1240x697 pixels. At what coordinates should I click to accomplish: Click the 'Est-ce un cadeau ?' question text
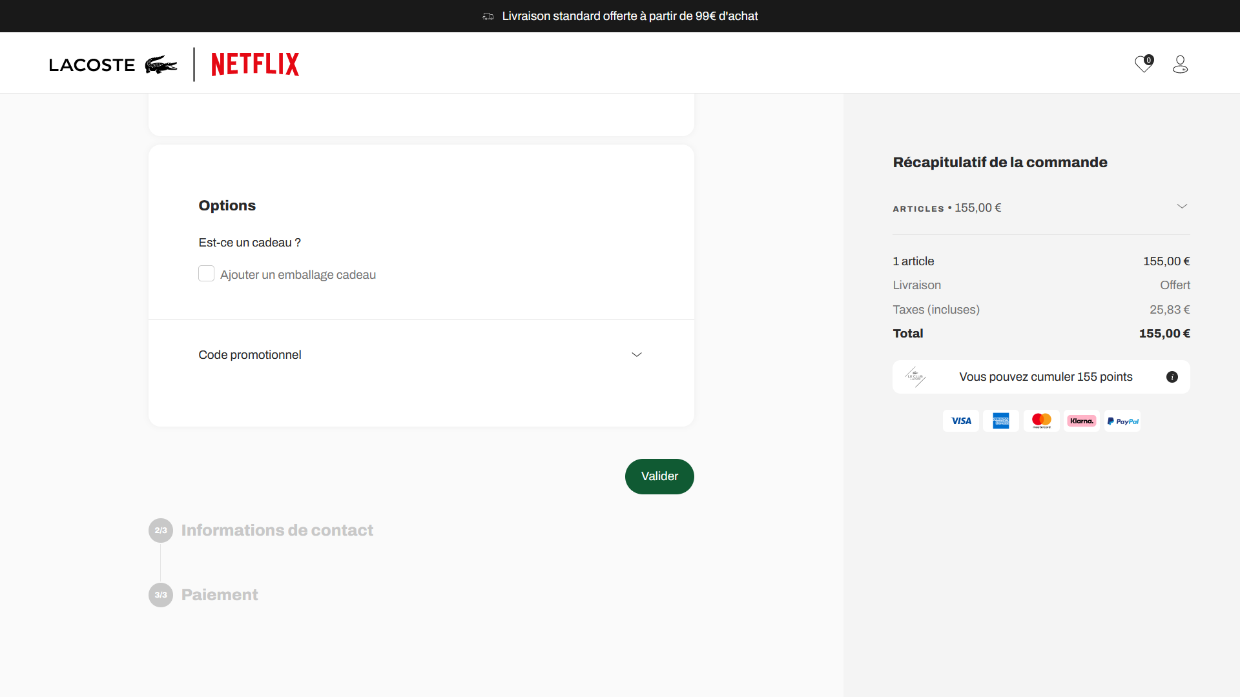[x=249, y=243]
